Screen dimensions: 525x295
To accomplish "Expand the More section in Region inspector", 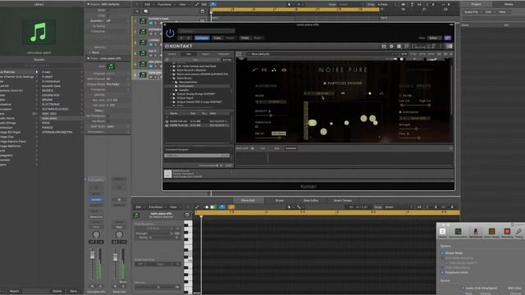I will (89, 52).
